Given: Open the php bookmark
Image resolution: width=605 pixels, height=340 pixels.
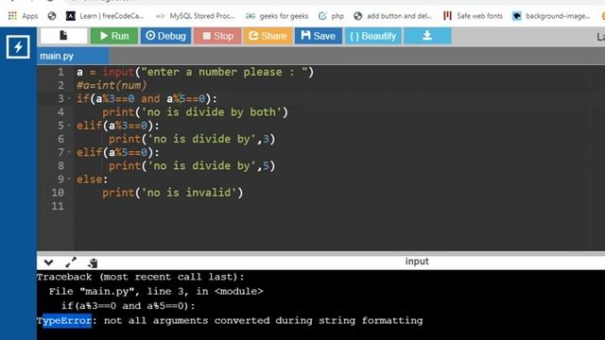Looking at the screenshot, I should [x=331, y=16].
